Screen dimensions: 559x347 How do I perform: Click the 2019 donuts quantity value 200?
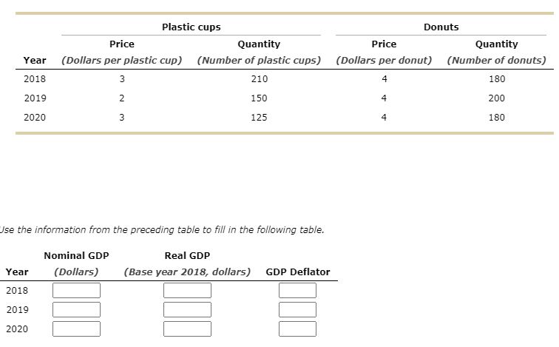(x=497, y=98)
